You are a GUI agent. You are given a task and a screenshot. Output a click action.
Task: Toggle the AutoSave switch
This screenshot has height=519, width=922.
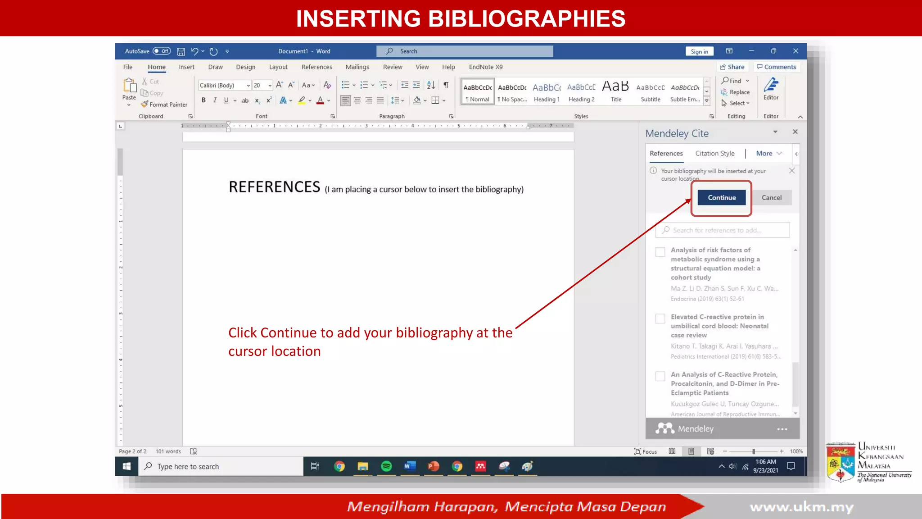pos(162,51)
